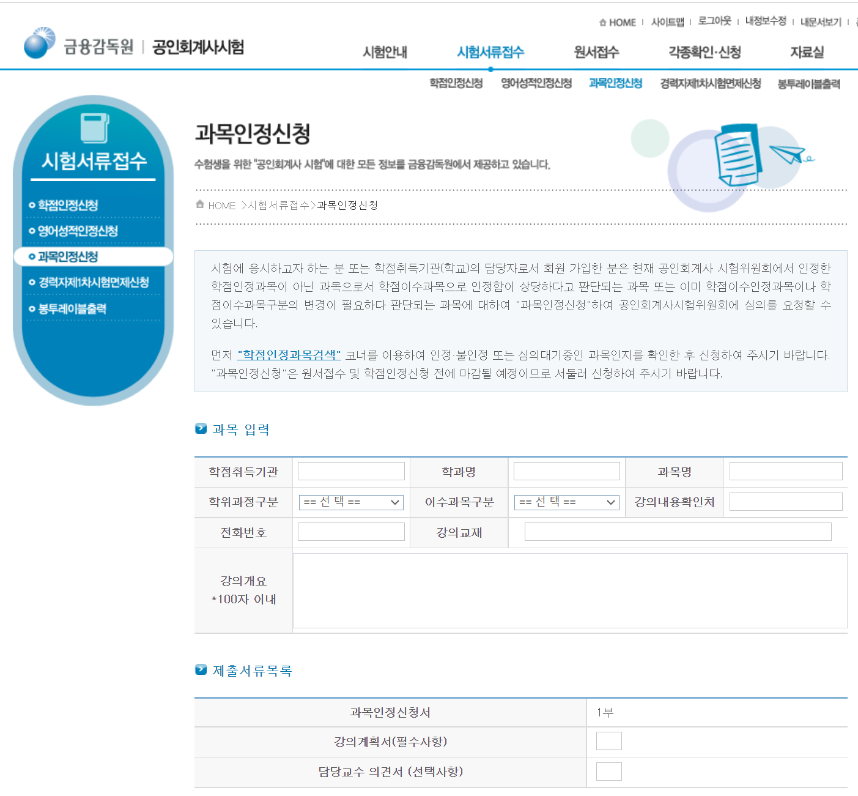Open the 내문서보기 link

[821, 23]
